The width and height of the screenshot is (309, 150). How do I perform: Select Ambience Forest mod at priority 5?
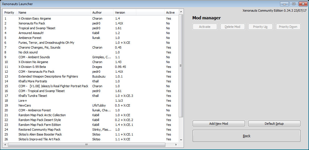tap(91, 38)
